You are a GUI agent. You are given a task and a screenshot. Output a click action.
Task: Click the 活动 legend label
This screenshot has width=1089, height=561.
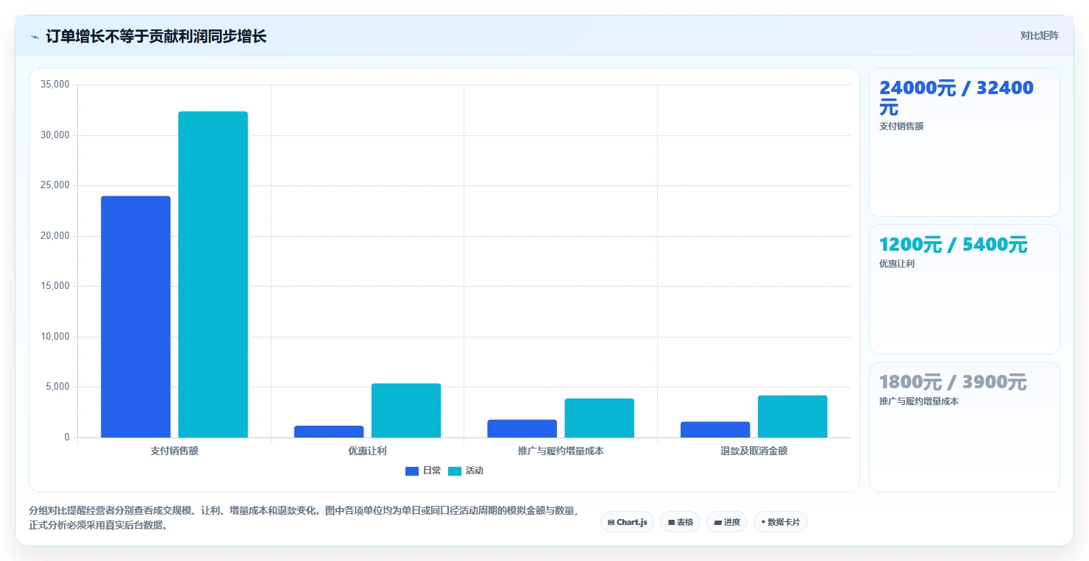[475, 471]
